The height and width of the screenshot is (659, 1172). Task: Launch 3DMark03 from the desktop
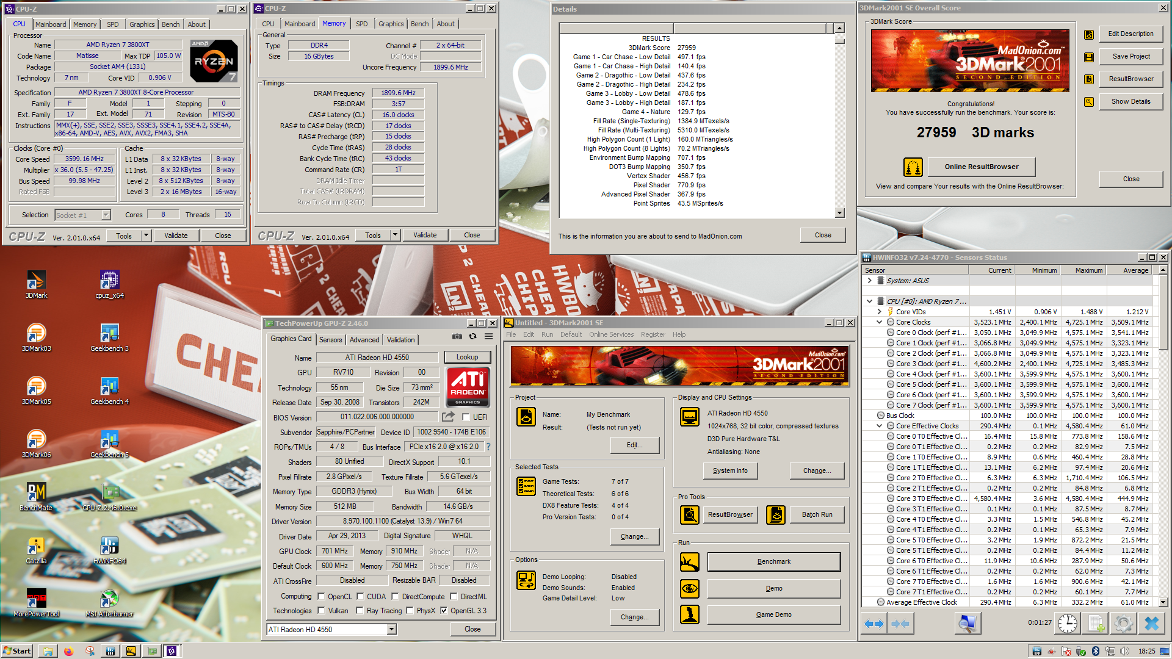36,337
